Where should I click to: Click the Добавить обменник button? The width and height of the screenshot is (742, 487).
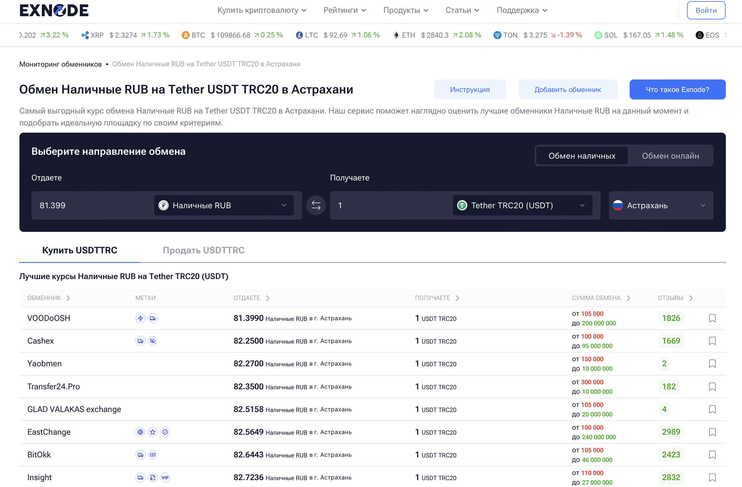567,90
